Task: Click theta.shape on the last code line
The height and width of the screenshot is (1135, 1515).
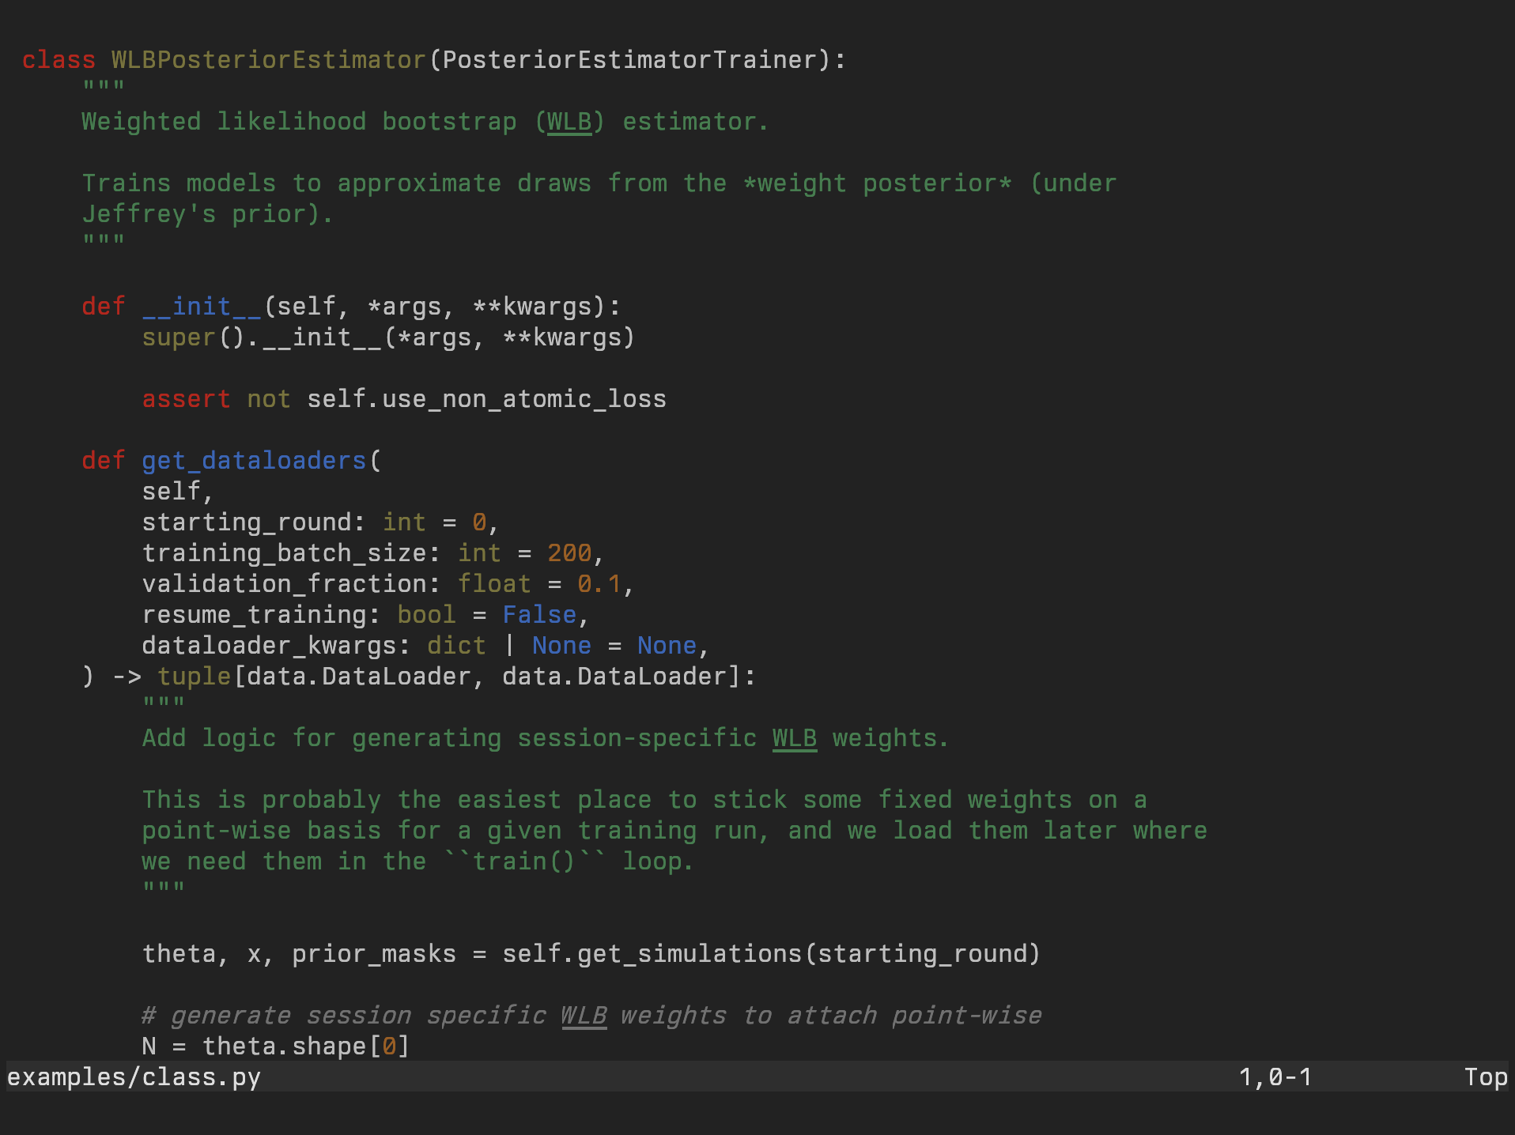Action: (284, 1046)
